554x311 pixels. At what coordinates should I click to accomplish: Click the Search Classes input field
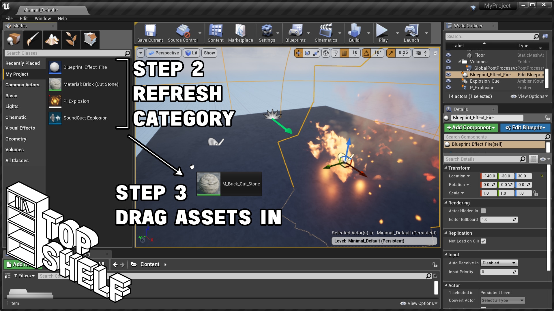[x=68, y=53]
